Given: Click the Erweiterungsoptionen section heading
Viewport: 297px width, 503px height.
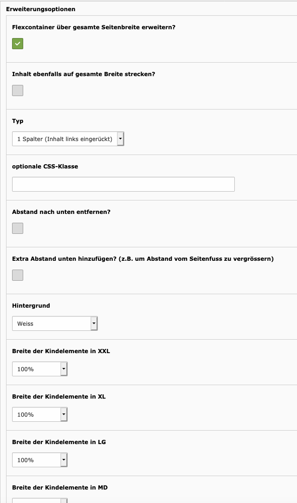Looking at the screenshot, I should (40, 9).
